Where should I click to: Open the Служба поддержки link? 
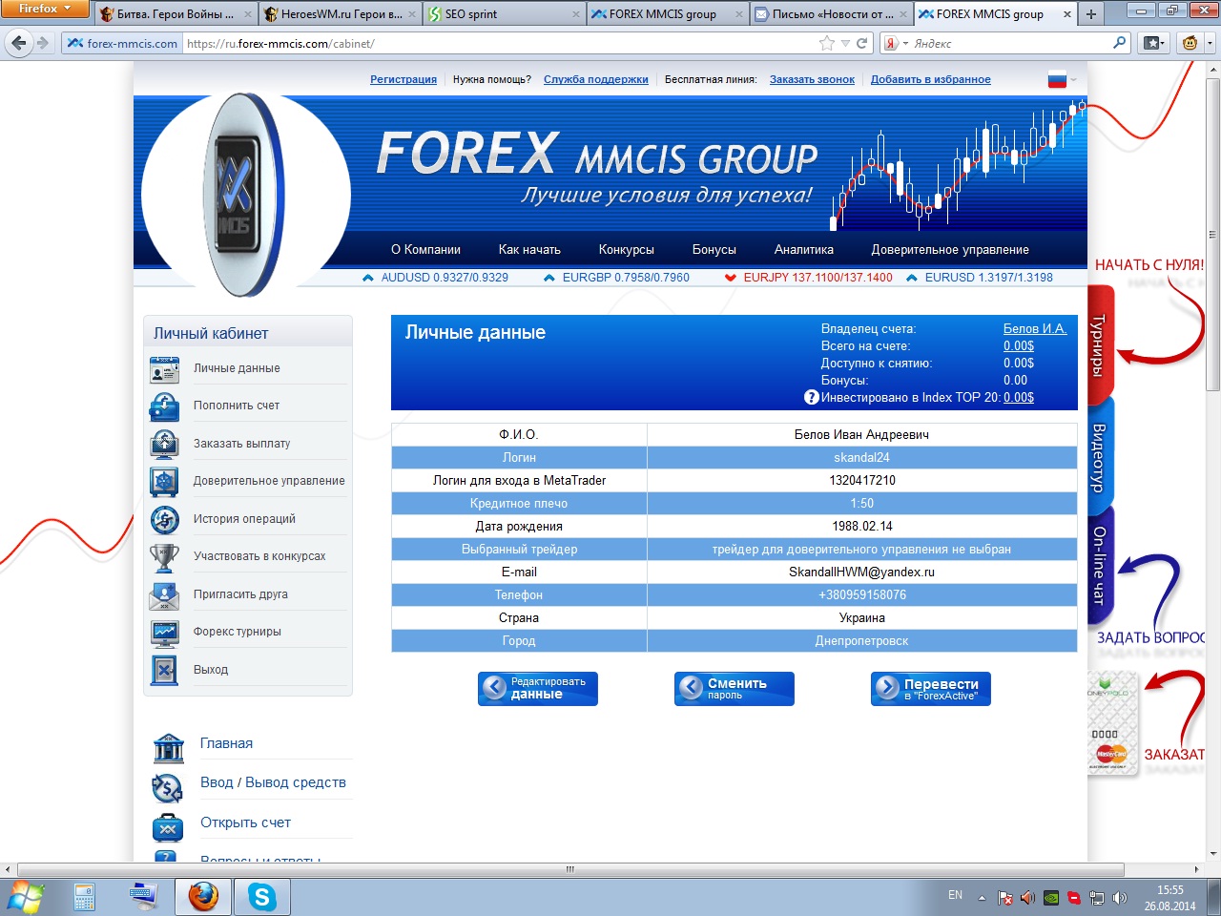click(596, 80)
